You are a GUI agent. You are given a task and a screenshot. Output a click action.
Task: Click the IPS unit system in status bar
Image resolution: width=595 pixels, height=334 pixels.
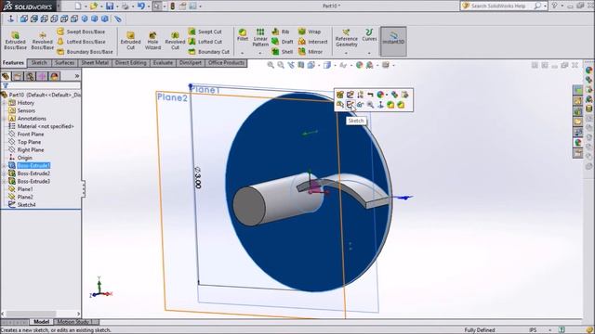pos(533,330)
